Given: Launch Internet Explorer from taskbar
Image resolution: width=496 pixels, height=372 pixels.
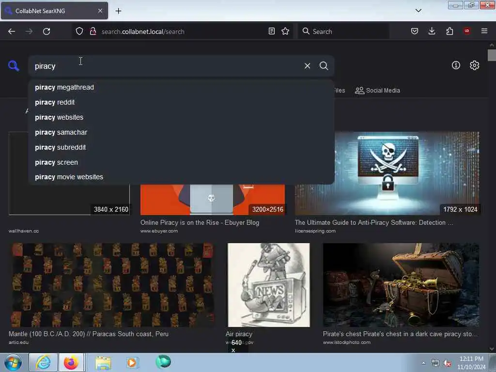Looking at the screenshot, I should click(43, 362).
